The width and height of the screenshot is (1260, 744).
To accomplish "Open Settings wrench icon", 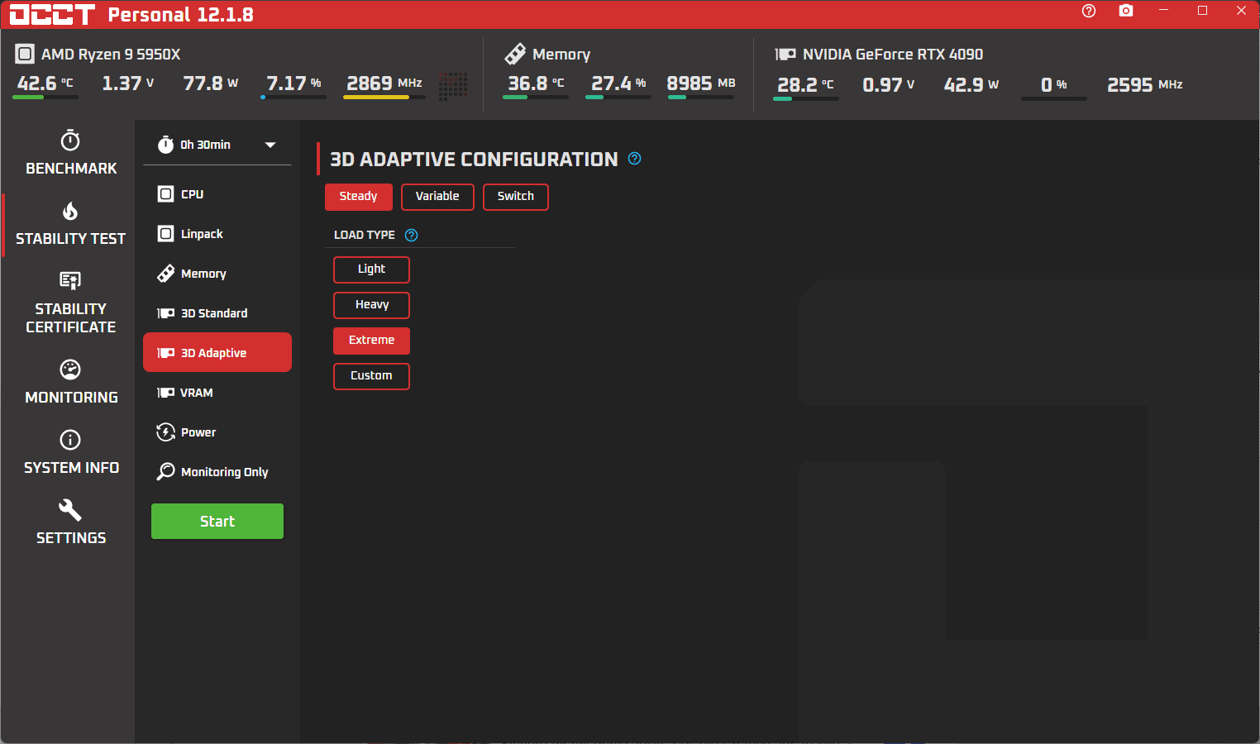I will [x=70, y=509].
